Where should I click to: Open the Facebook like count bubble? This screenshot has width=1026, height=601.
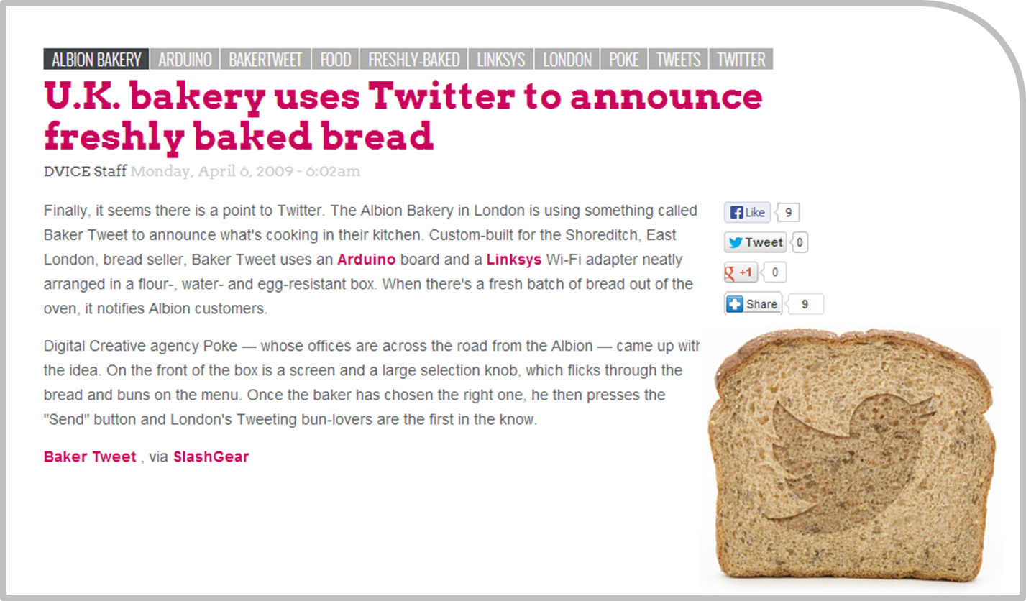click(x=789, y=213)
